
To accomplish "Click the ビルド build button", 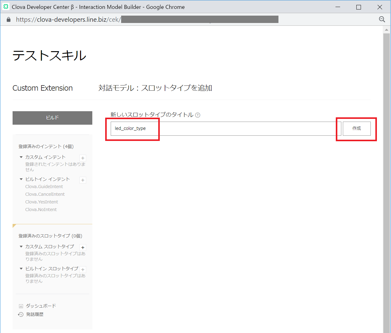I will 52,118.
